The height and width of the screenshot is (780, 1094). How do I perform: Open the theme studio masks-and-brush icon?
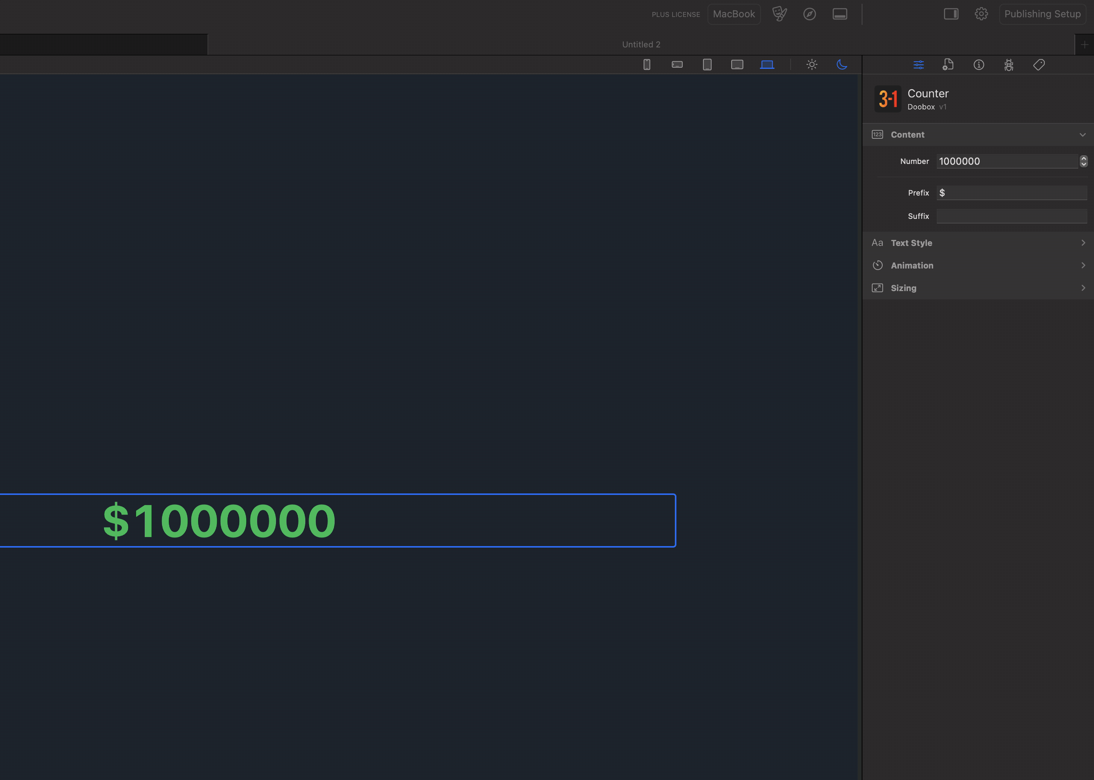pyautogui.click(x=779, y=14)
